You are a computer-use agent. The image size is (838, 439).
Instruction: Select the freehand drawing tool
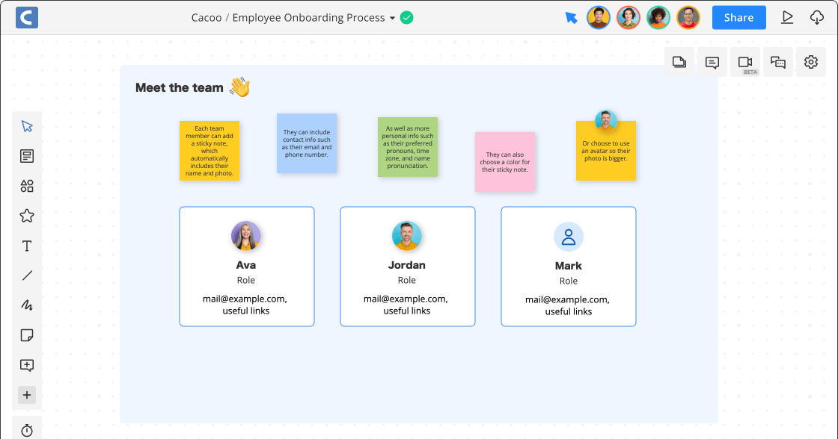tap(27, 305)
